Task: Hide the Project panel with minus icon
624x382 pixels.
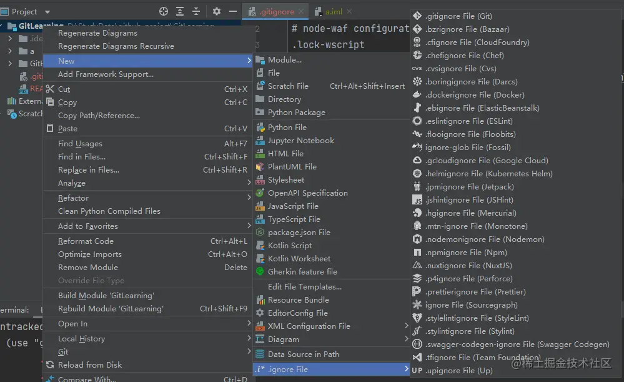Action: (x=233, y=11)
